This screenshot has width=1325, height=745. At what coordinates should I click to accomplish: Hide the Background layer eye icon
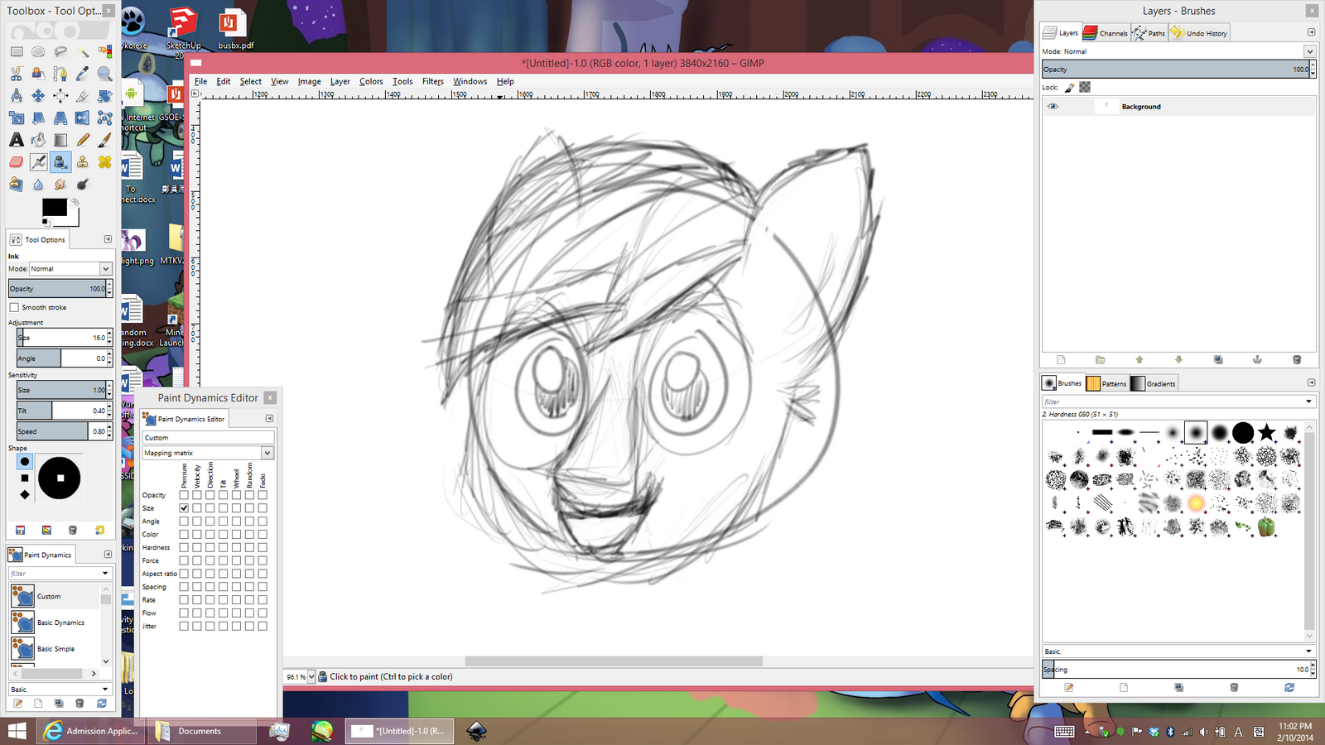coord(1053,106)
